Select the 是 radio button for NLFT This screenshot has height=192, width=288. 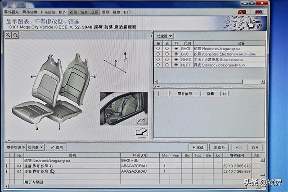pos(158,65)
